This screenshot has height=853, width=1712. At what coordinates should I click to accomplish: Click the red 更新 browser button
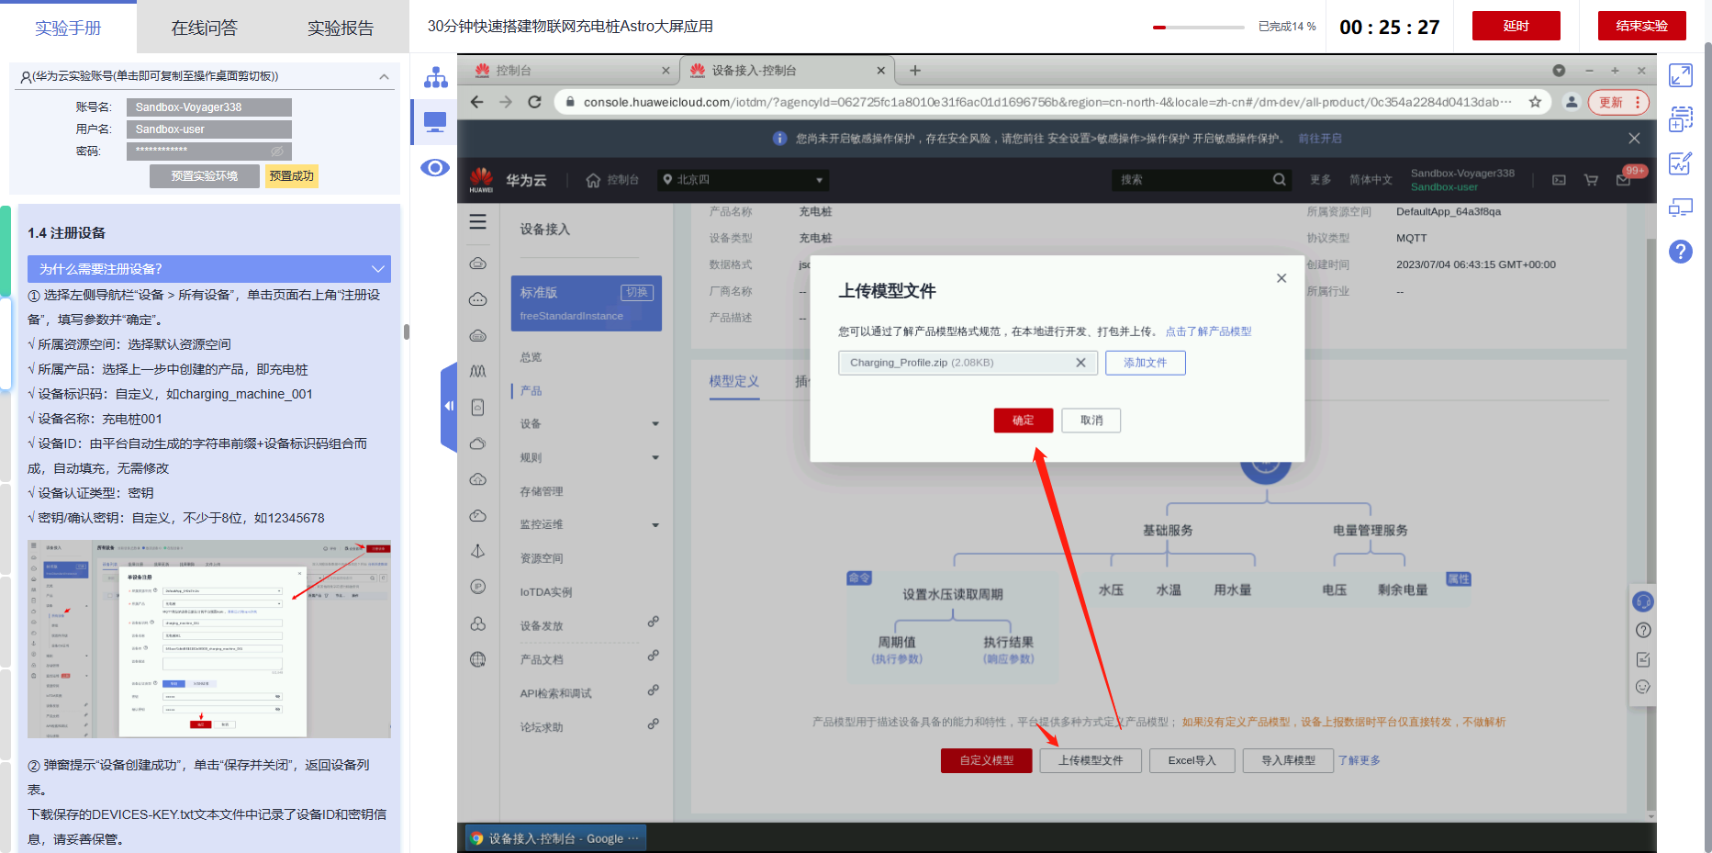coord(1619,102)
